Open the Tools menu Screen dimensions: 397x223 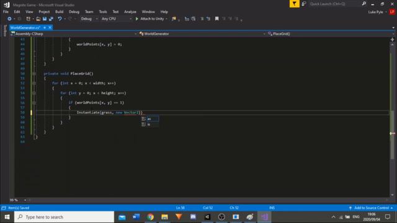pyautogui.click(x=103, y=12)
